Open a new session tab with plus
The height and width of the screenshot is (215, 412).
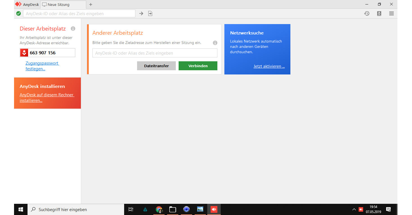pos(90,4)
